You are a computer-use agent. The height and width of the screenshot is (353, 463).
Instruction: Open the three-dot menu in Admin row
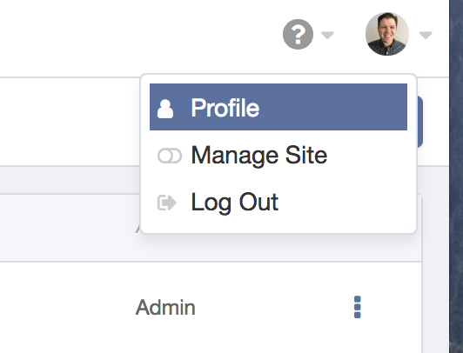(358, 307)
